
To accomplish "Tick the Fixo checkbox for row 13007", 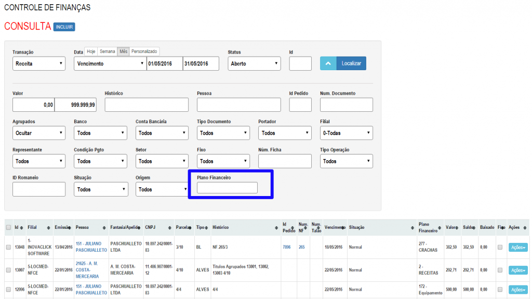I will coord(500,270).
